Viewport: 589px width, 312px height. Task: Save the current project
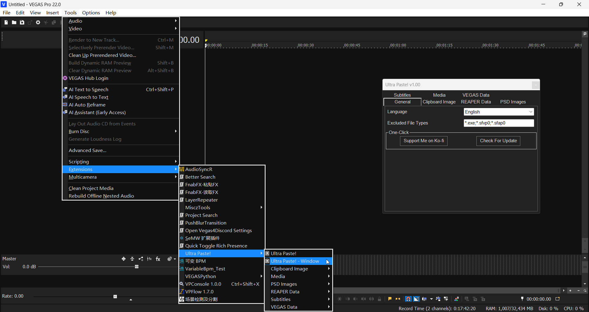point(22,22)
